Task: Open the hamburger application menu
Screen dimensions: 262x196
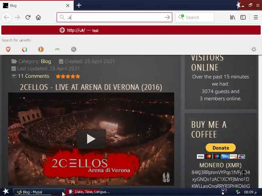Action: pyautogui.click(x=256, y=17)
